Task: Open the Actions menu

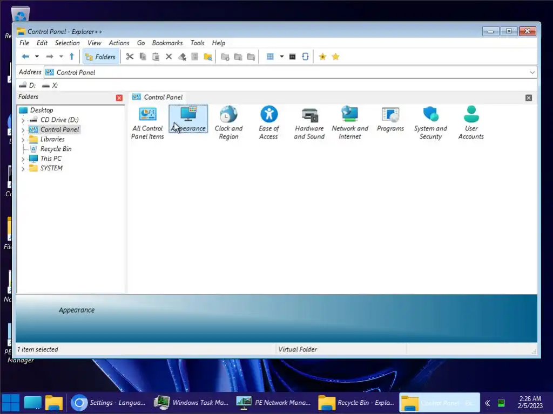Action: 119,43
